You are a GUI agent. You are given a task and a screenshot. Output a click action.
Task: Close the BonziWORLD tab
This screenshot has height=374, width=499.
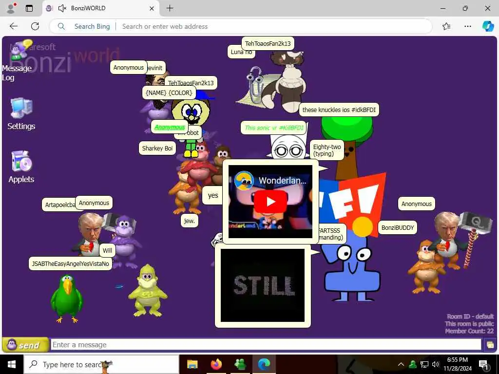152,8
